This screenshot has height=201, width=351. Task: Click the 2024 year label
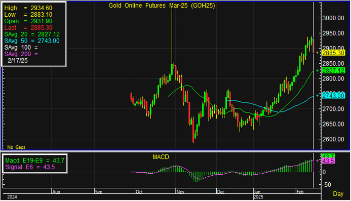(x=12, y=197)
